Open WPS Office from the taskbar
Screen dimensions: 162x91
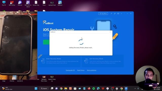tap(103, 88)
